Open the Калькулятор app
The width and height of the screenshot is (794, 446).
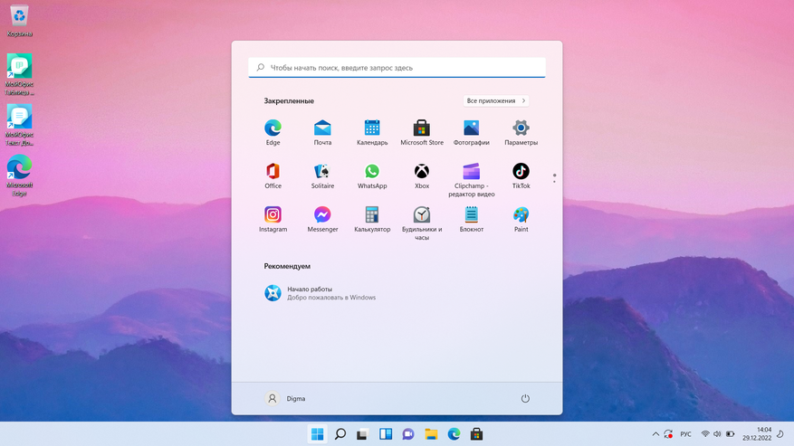(372, 219)
